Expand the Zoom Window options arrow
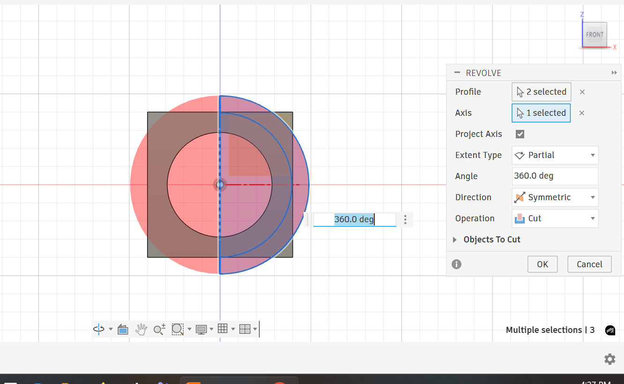The image size is (624, 384). pos(189,329)
